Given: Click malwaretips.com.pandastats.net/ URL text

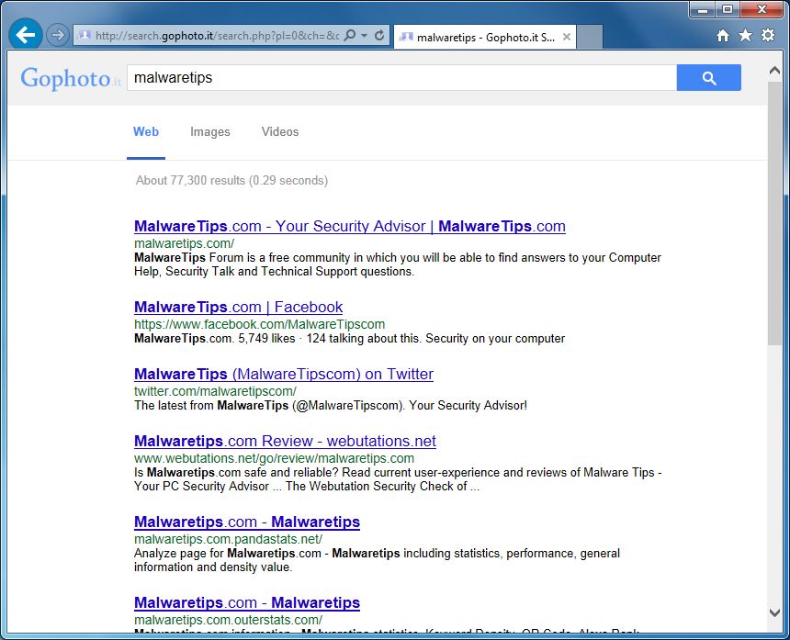Looking at the screenshot, I should point(228,539).
